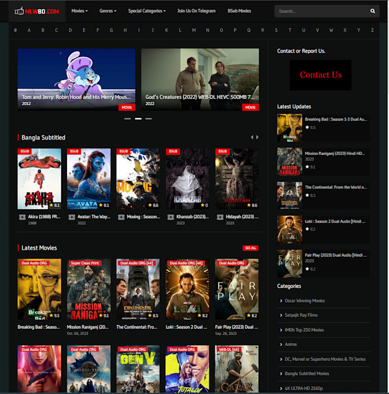This screenshot has height=394, width=389.
Task: Click the film icon beside Avatar: The Way
Action: pyautogui.click(x=72, y=217)
